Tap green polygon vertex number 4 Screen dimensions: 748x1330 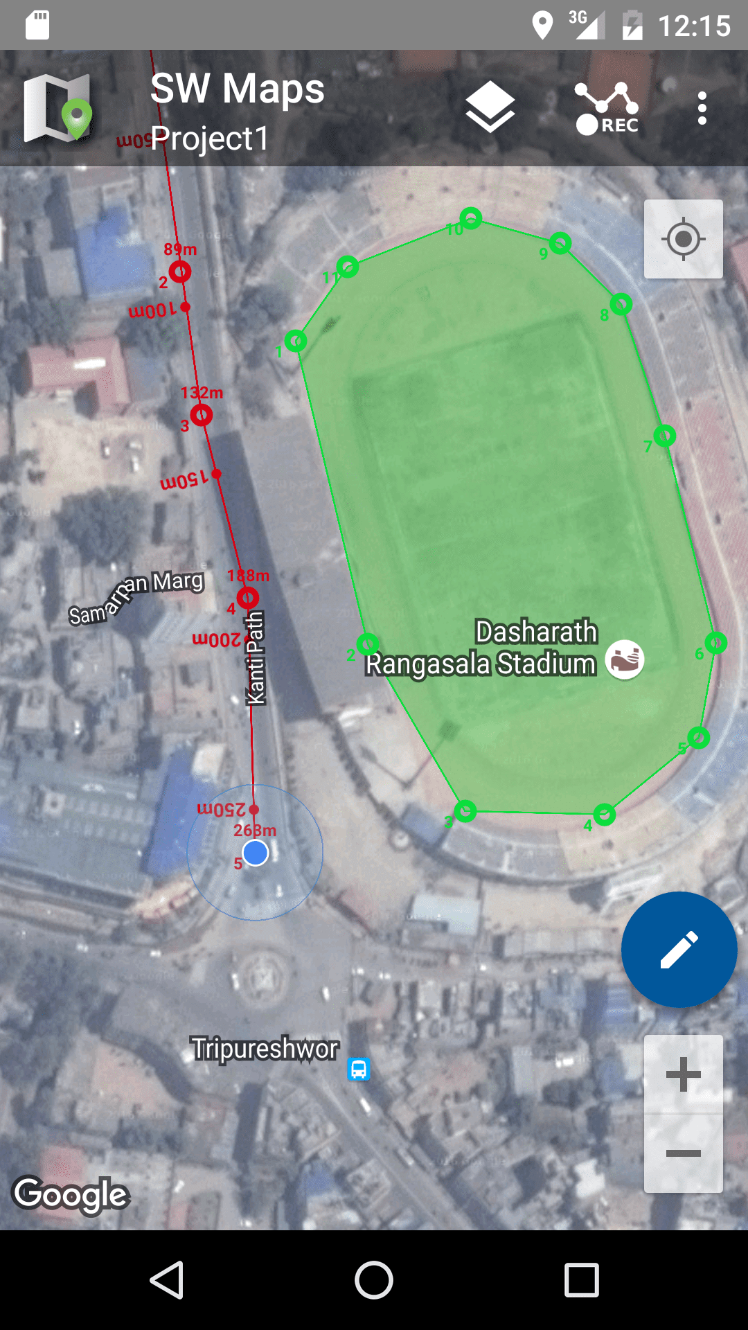click(604, 815)
